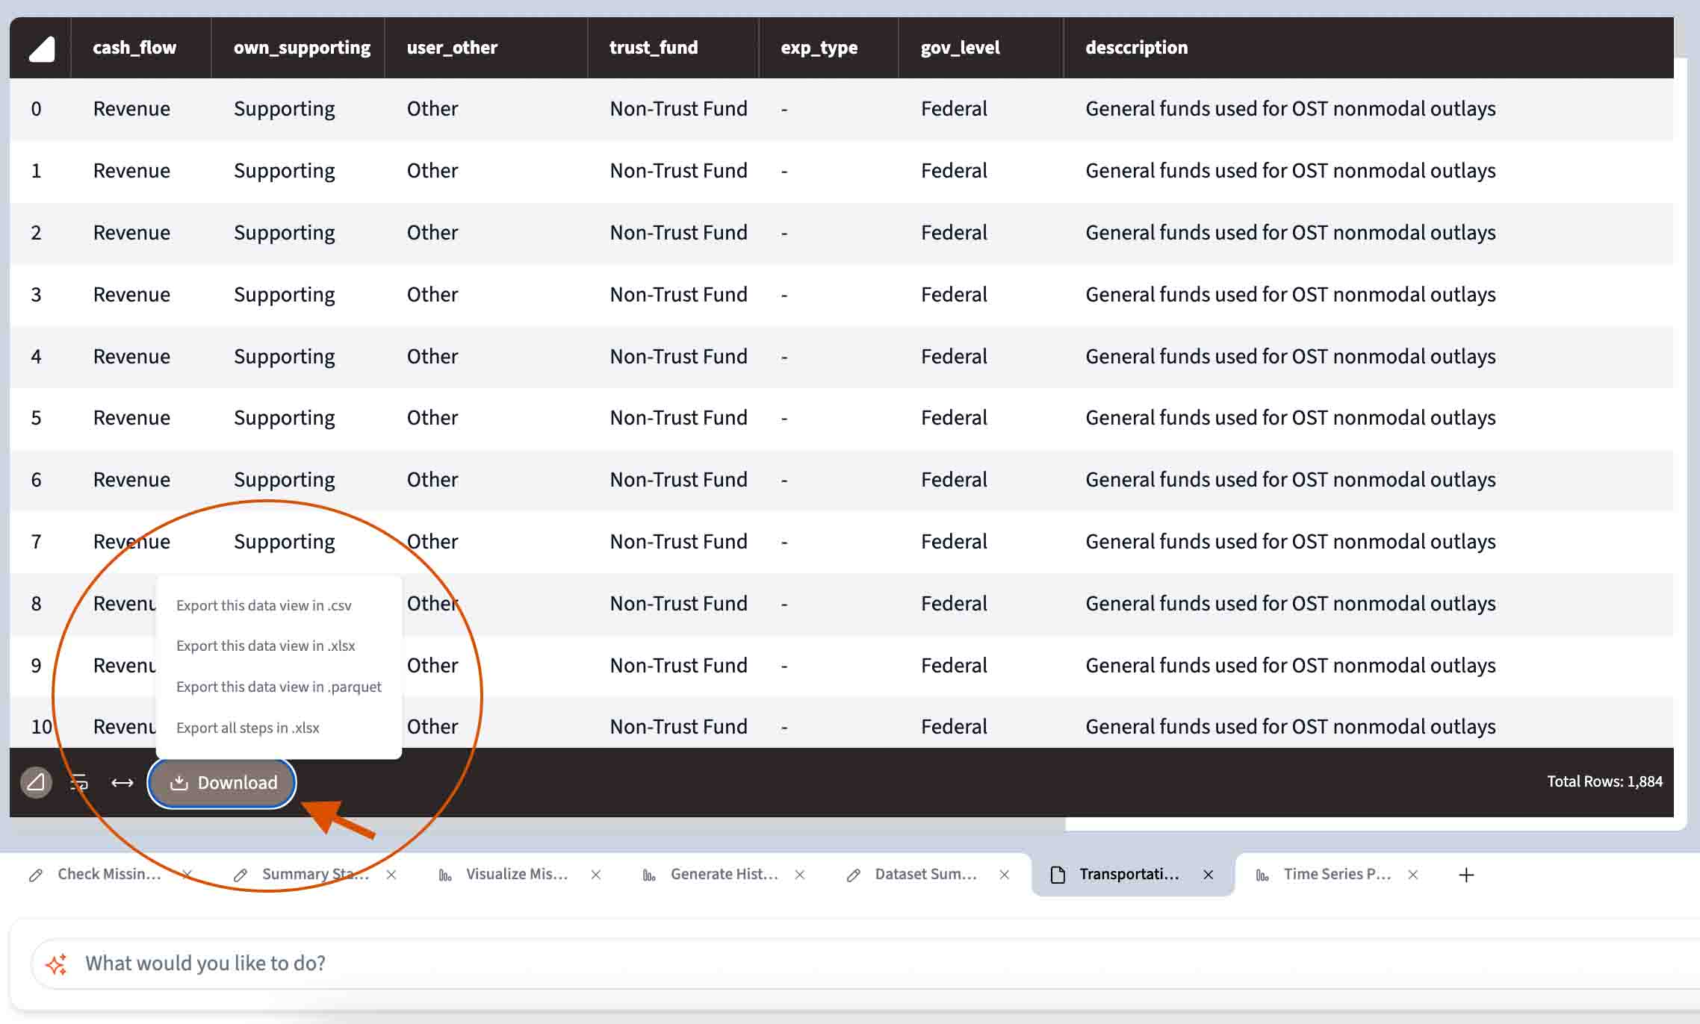Screen dimensions: 1700x1024
Task: Select Export this data view in .parquet
Action: coord(278,685)
